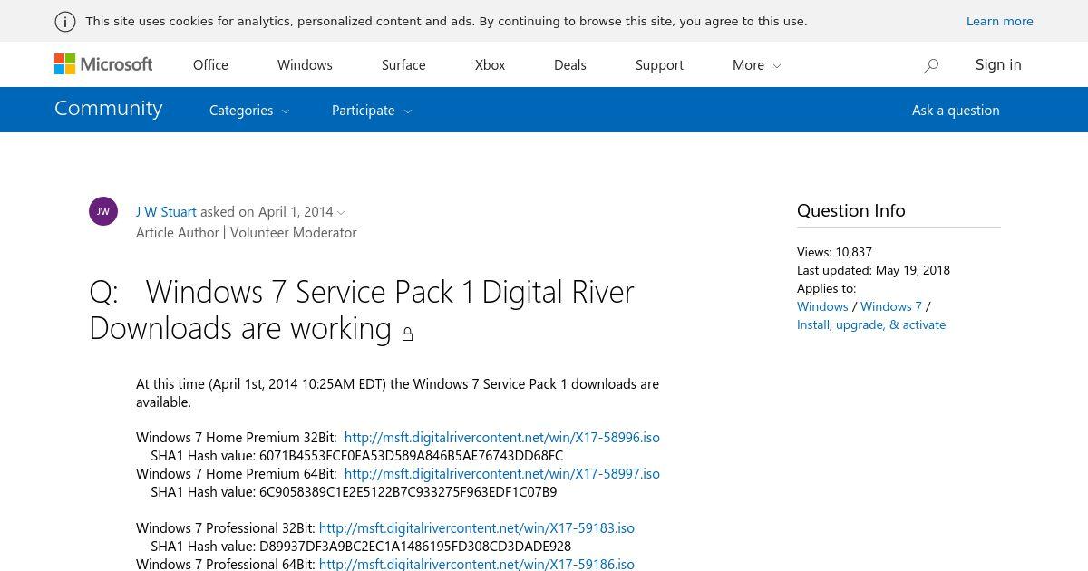The width and height of the screenshot is (1088, 571).
Task: Open the Windows menu item
Action: tap(305, 64)
